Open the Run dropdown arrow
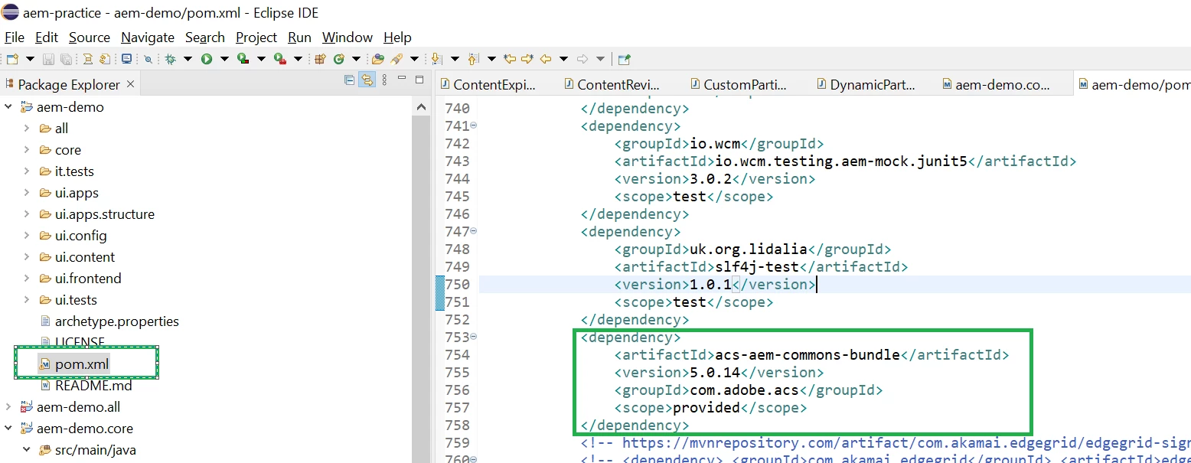 pyautogui.click(x=224, y=59)
